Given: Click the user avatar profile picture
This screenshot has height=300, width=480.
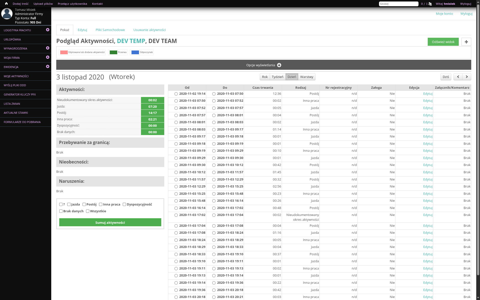Looking at the screenshot, I should 7,14.
